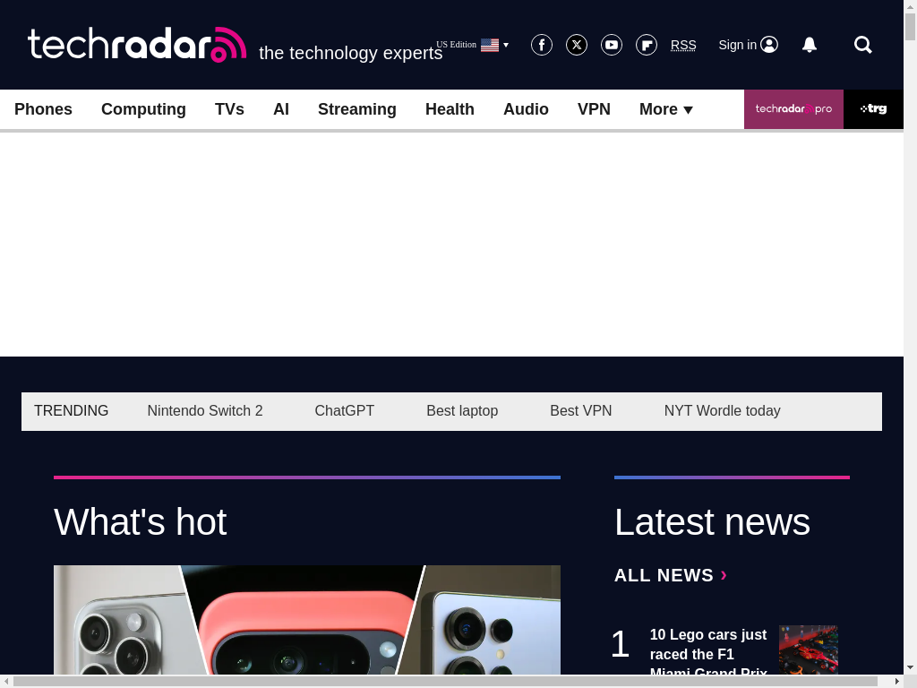Open the TRG logo link
Screen dimensions: 917x688
point(874,108)
